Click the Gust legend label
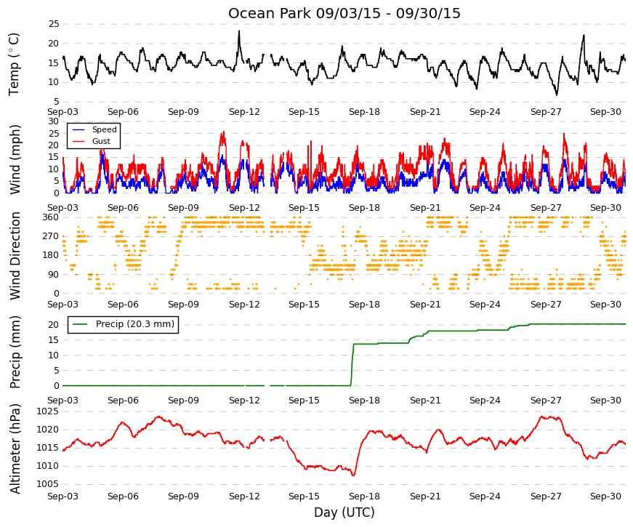The height and width of the screenshot is (527, 633). 101,141
